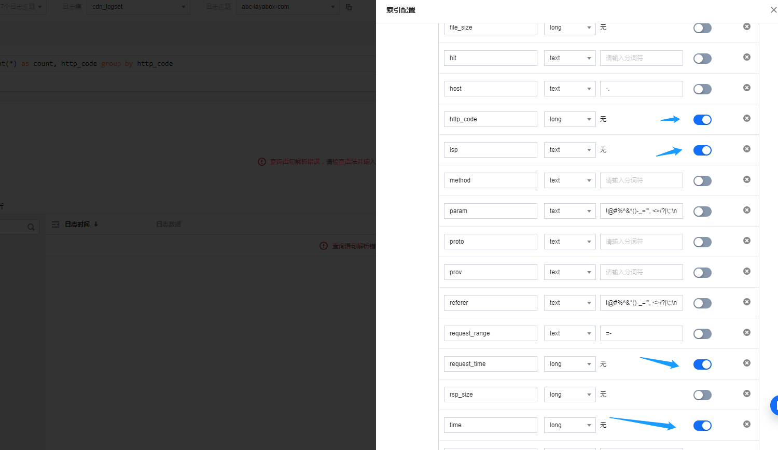Delete the referer field row
The width and height of the screenshot is (778, 450).
point(747,302)
